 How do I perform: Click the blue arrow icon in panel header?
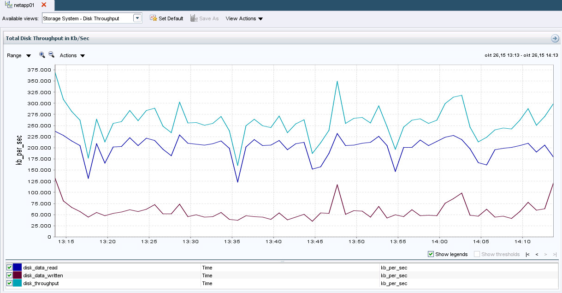click(x=555, y=38)
